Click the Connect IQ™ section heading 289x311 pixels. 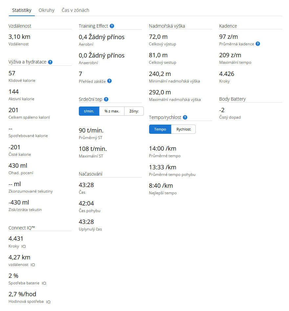(x=22, y=228)
